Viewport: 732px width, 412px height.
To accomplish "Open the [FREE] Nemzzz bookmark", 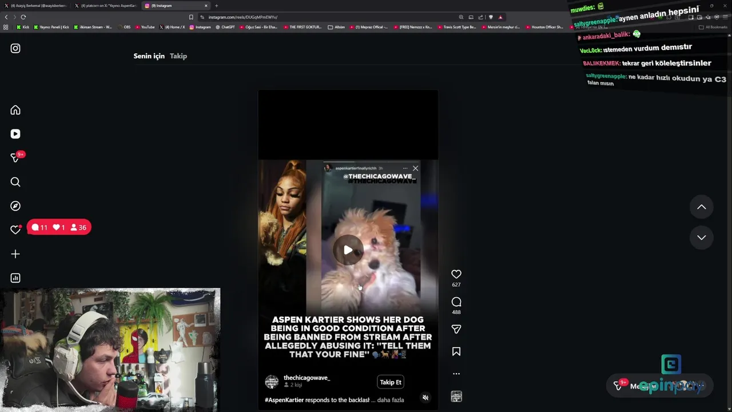I will click(413, 27).
